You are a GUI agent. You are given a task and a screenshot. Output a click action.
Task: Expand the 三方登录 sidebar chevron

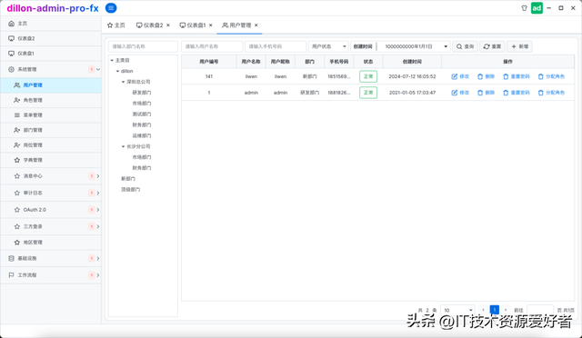98,226
